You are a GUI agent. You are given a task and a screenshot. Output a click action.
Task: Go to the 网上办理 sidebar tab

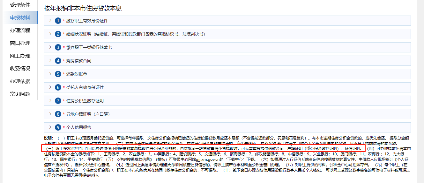[20, 56]
